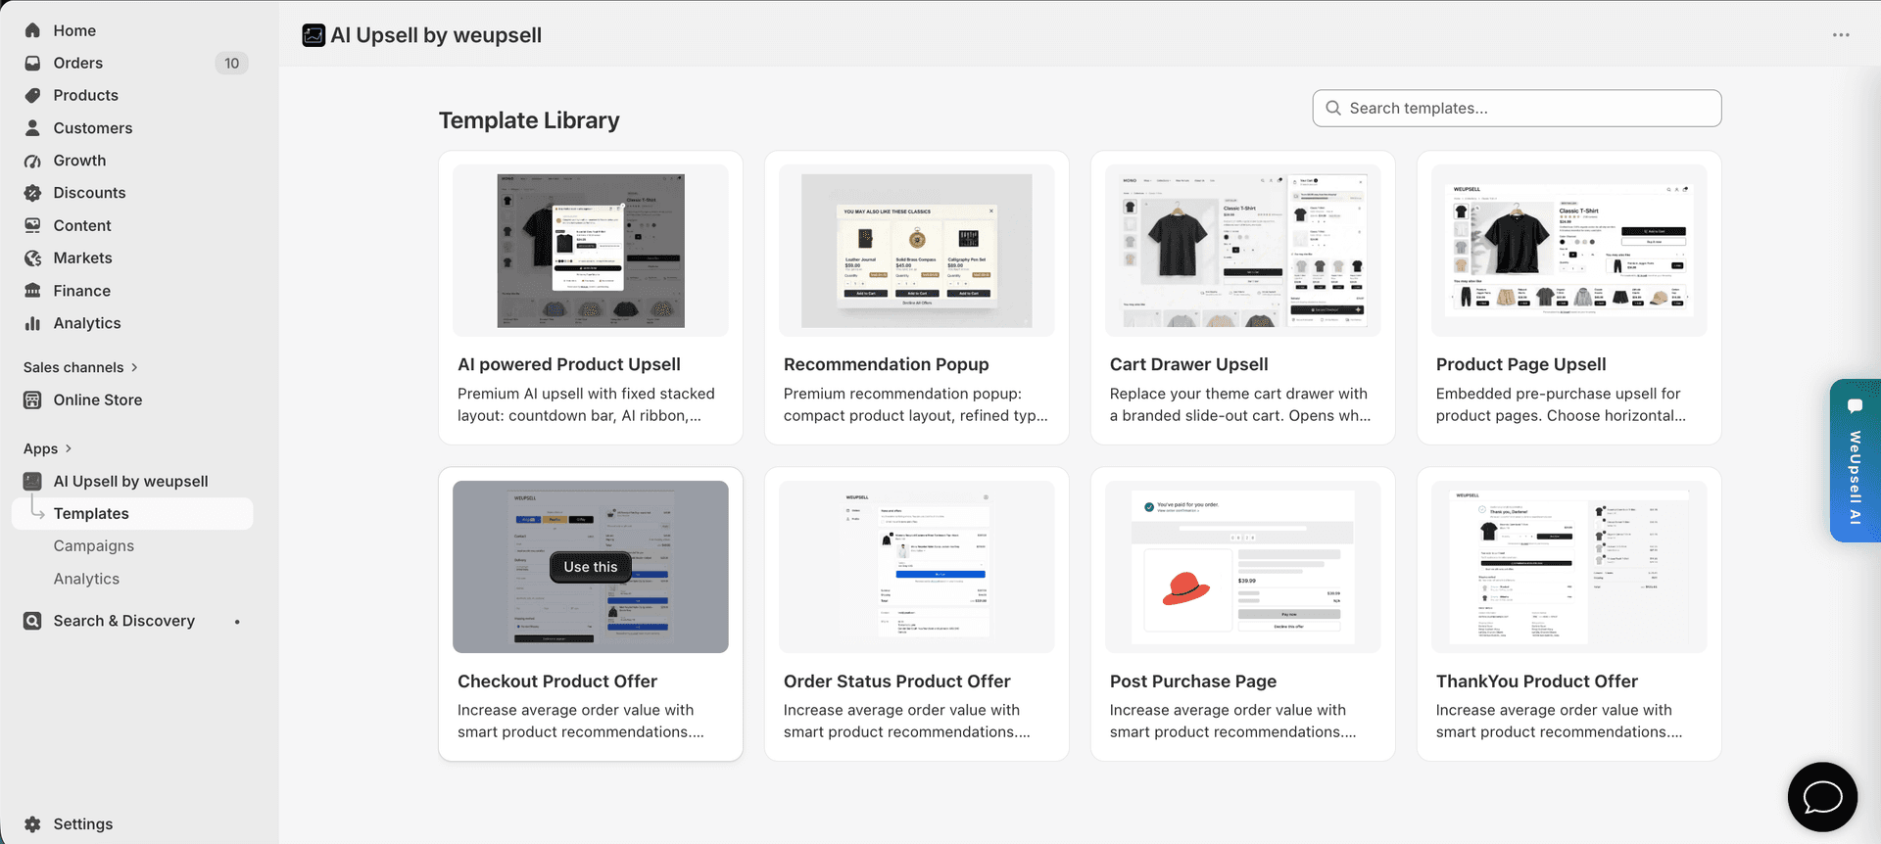This screenshot has height=844, width=1881.
Task: Click the Use this button on Checkout Product Offer
Action: (591, 567)
